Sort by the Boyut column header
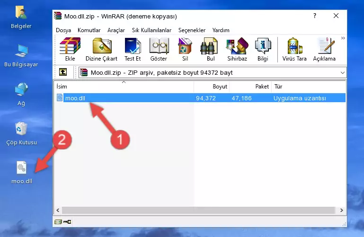The width and height of the screenshot is (364, 237). 212,87
